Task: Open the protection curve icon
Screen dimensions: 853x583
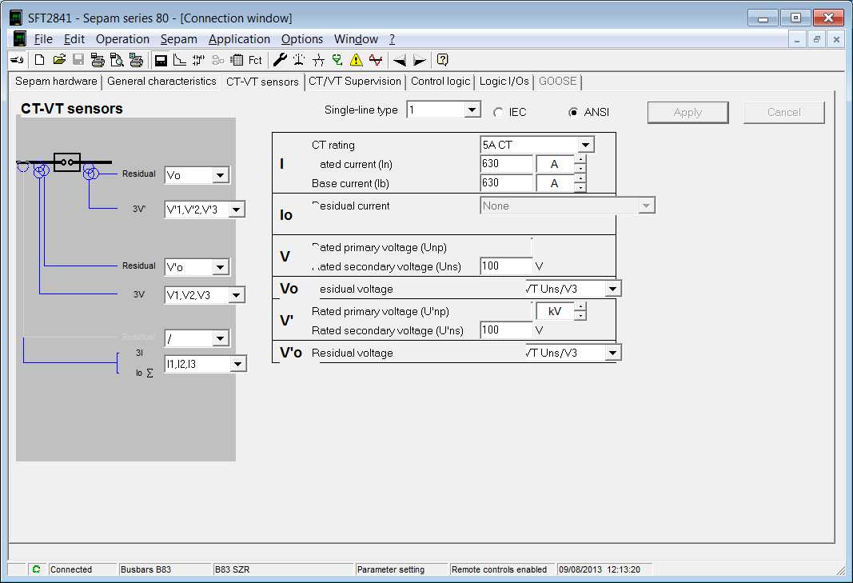Action: (x=180, y=60)
